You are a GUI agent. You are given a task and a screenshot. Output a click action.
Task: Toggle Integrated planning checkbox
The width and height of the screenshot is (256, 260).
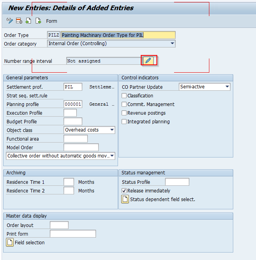[124, 121]
